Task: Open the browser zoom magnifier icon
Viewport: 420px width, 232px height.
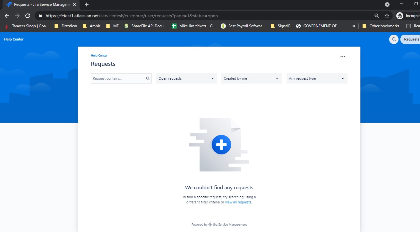Action: pyautogui.click(x=377, y=16)
